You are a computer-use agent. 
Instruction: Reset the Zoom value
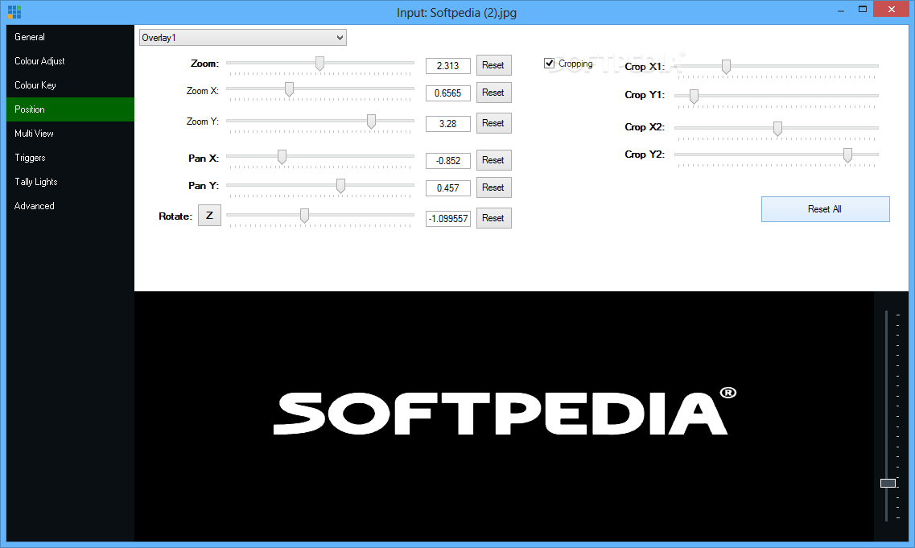tap(493, 65)
